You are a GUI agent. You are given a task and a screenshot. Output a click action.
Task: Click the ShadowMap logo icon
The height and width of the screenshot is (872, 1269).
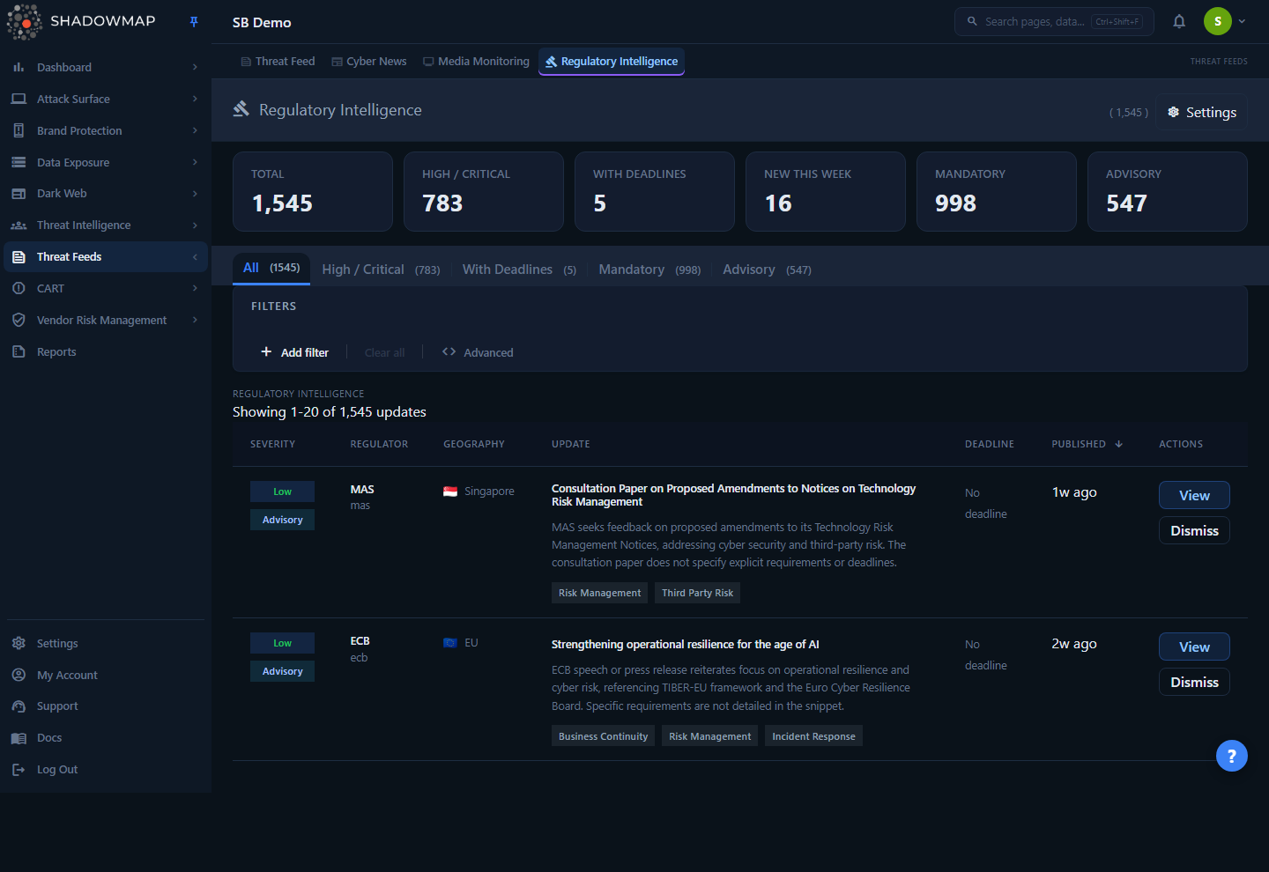[25, 22]
